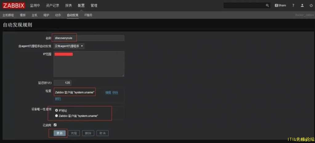Click the 名称 field containing discoveryrule
315x143 pixels.
(x=89, y=38)
